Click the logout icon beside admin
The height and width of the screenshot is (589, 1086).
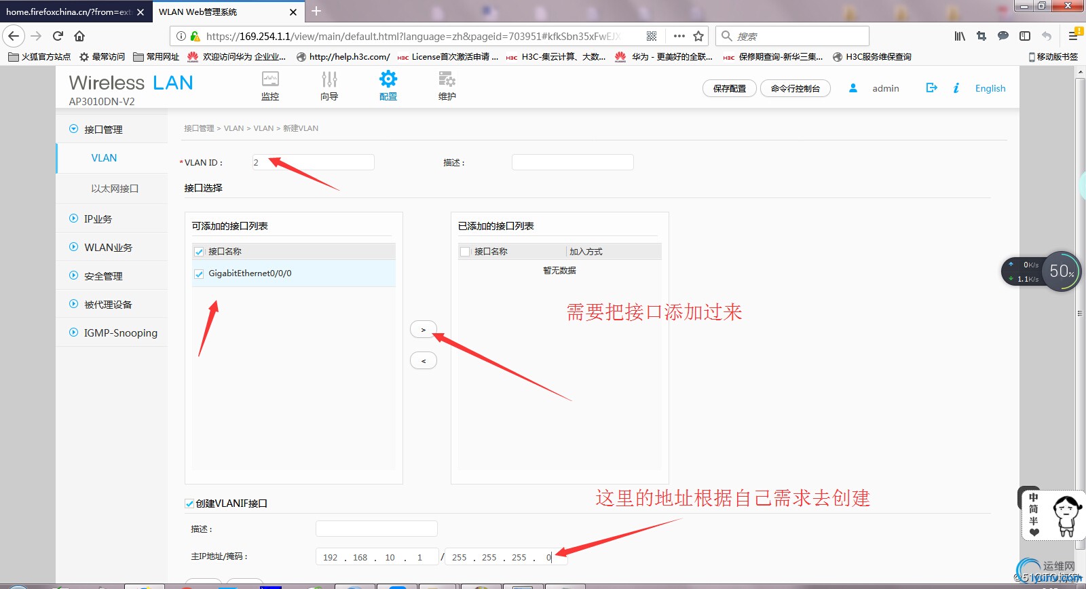pyautogui.click(x=932, y=88)
